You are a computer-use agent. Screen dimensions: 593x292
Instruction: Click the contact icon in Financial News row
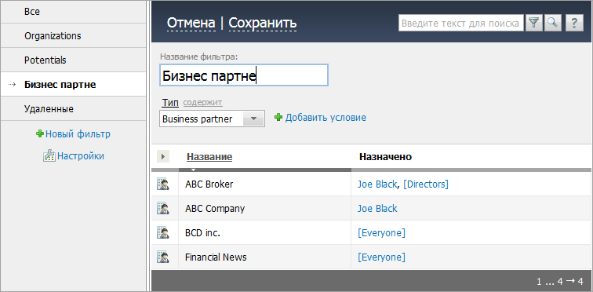pos(162,257)
